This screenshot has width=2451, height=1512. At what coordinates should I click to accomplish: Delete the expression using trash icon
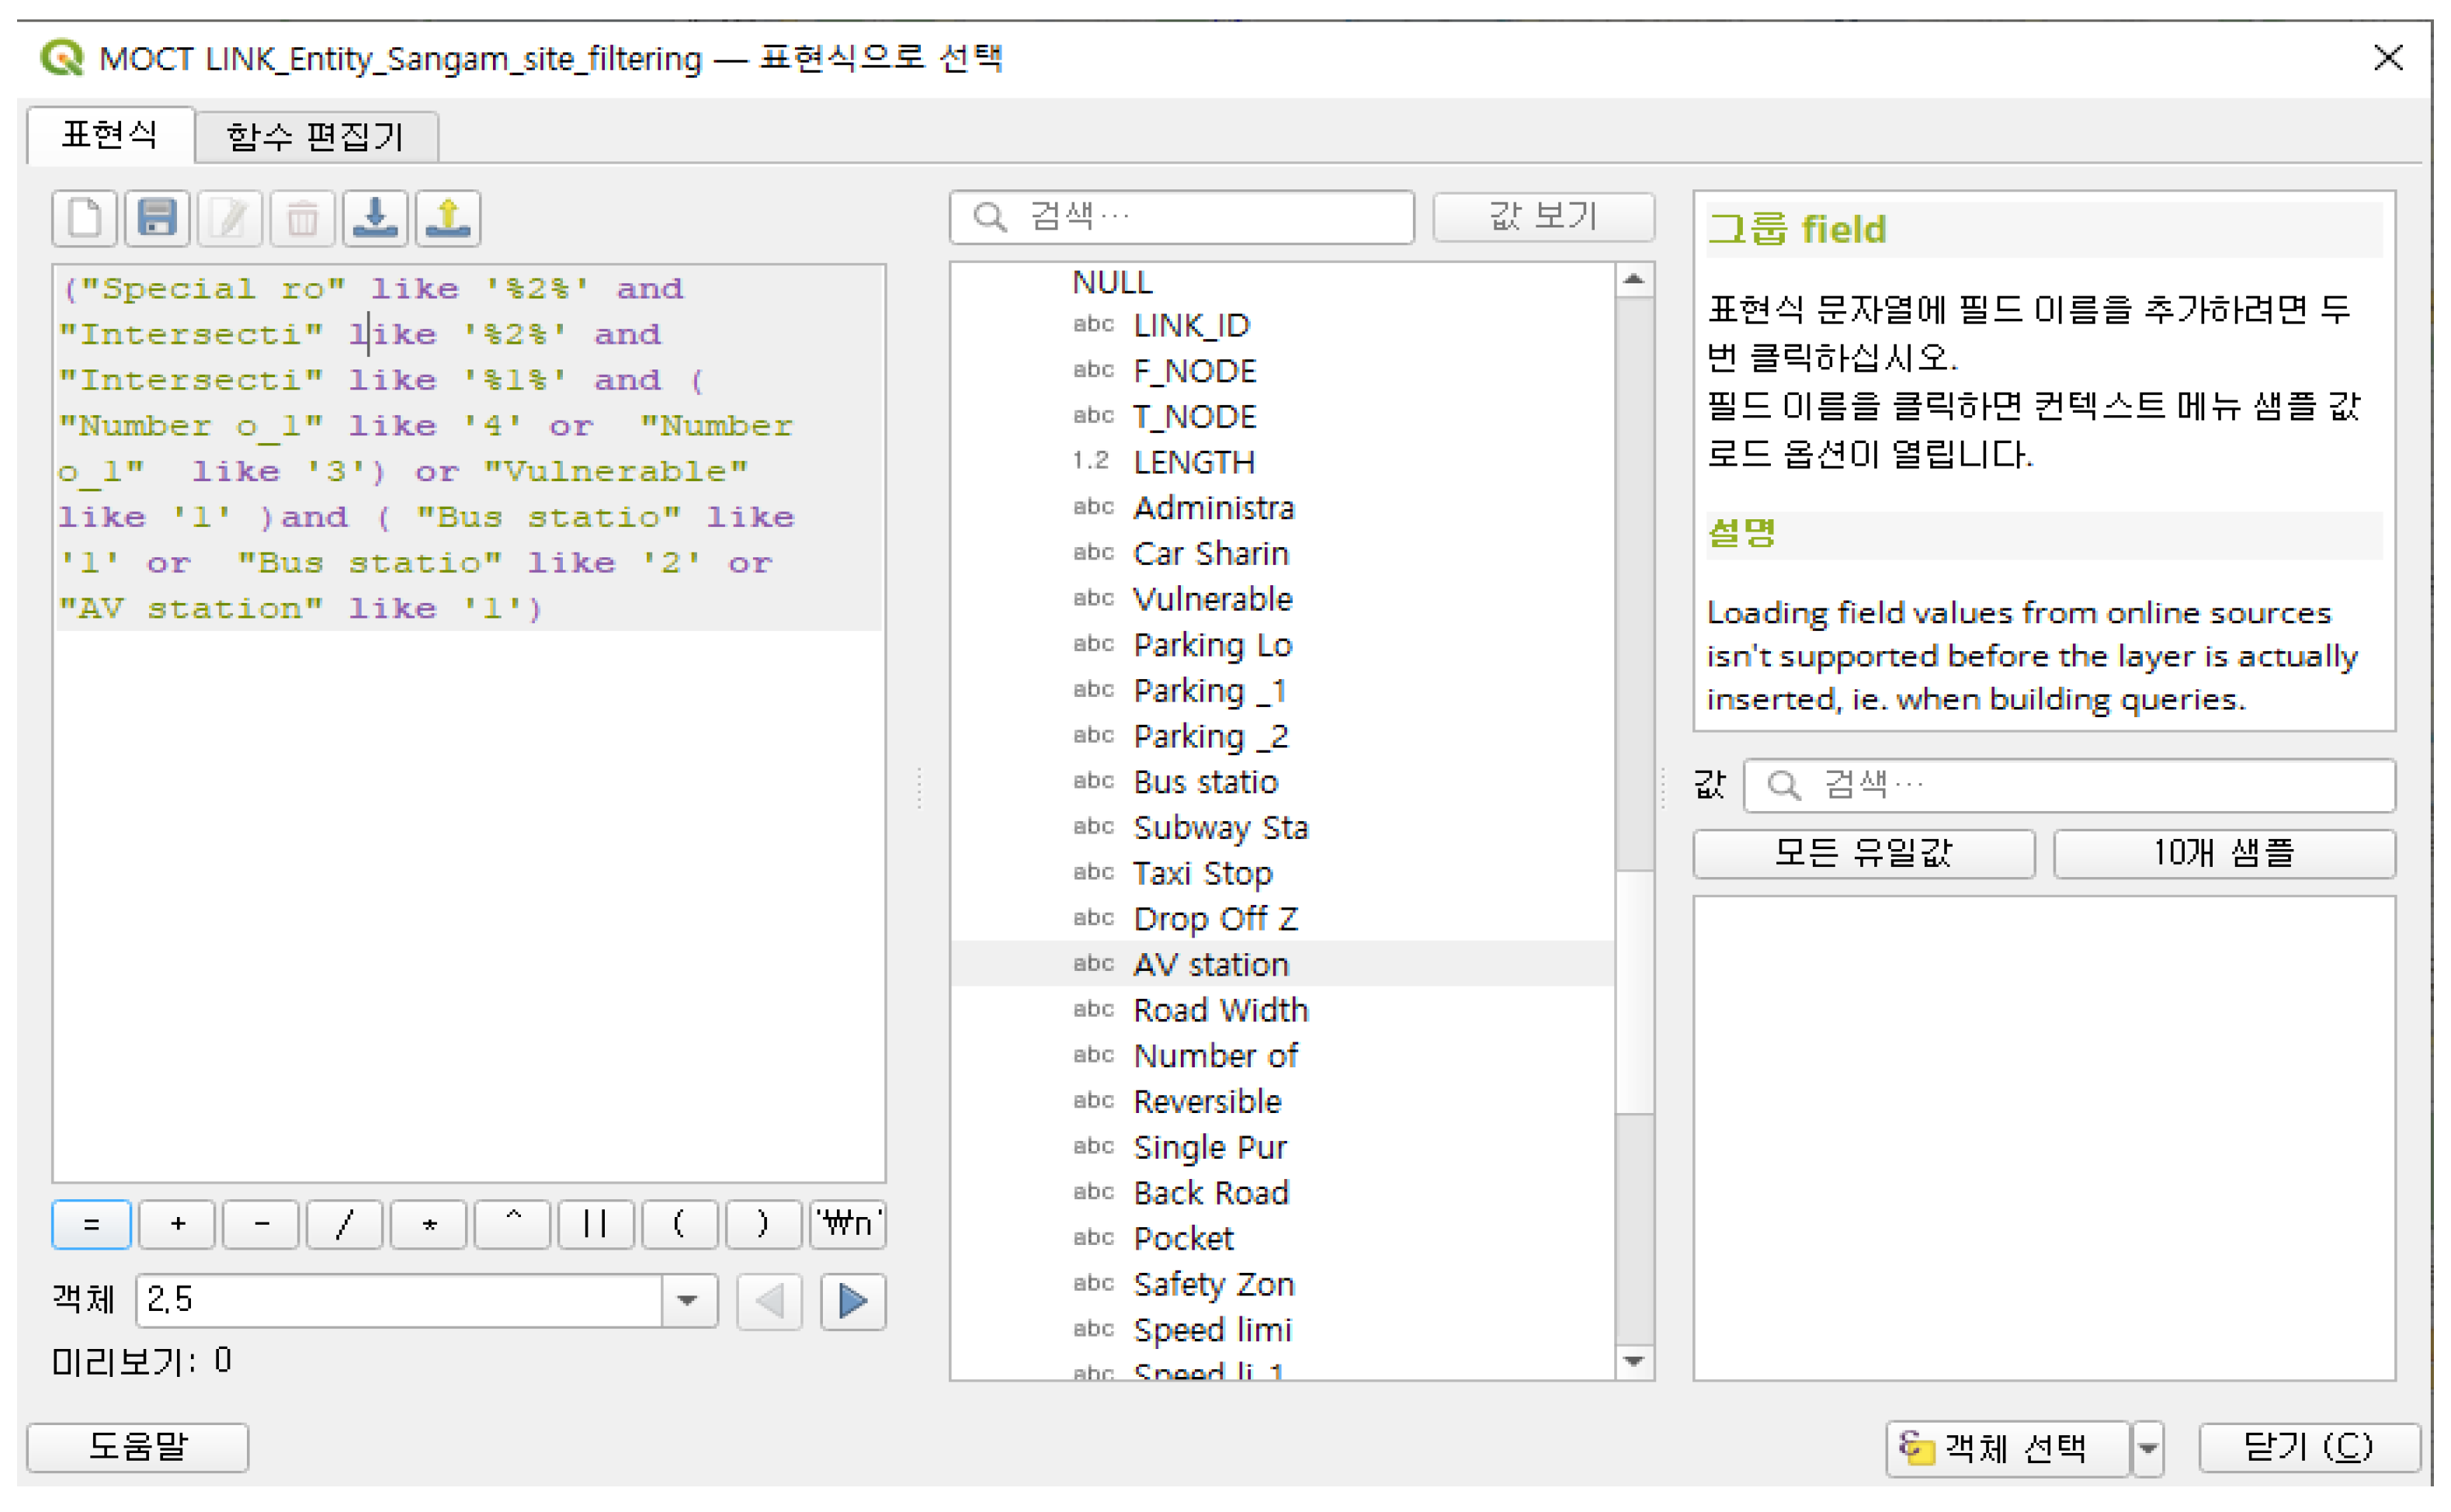pos(303,218)
